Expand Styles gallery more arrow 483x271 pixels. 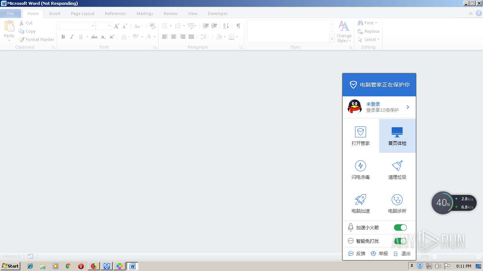332,39
